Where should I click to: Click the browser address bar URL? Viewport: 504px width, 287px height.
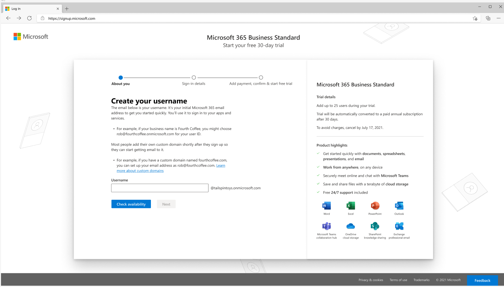point(72,18)
